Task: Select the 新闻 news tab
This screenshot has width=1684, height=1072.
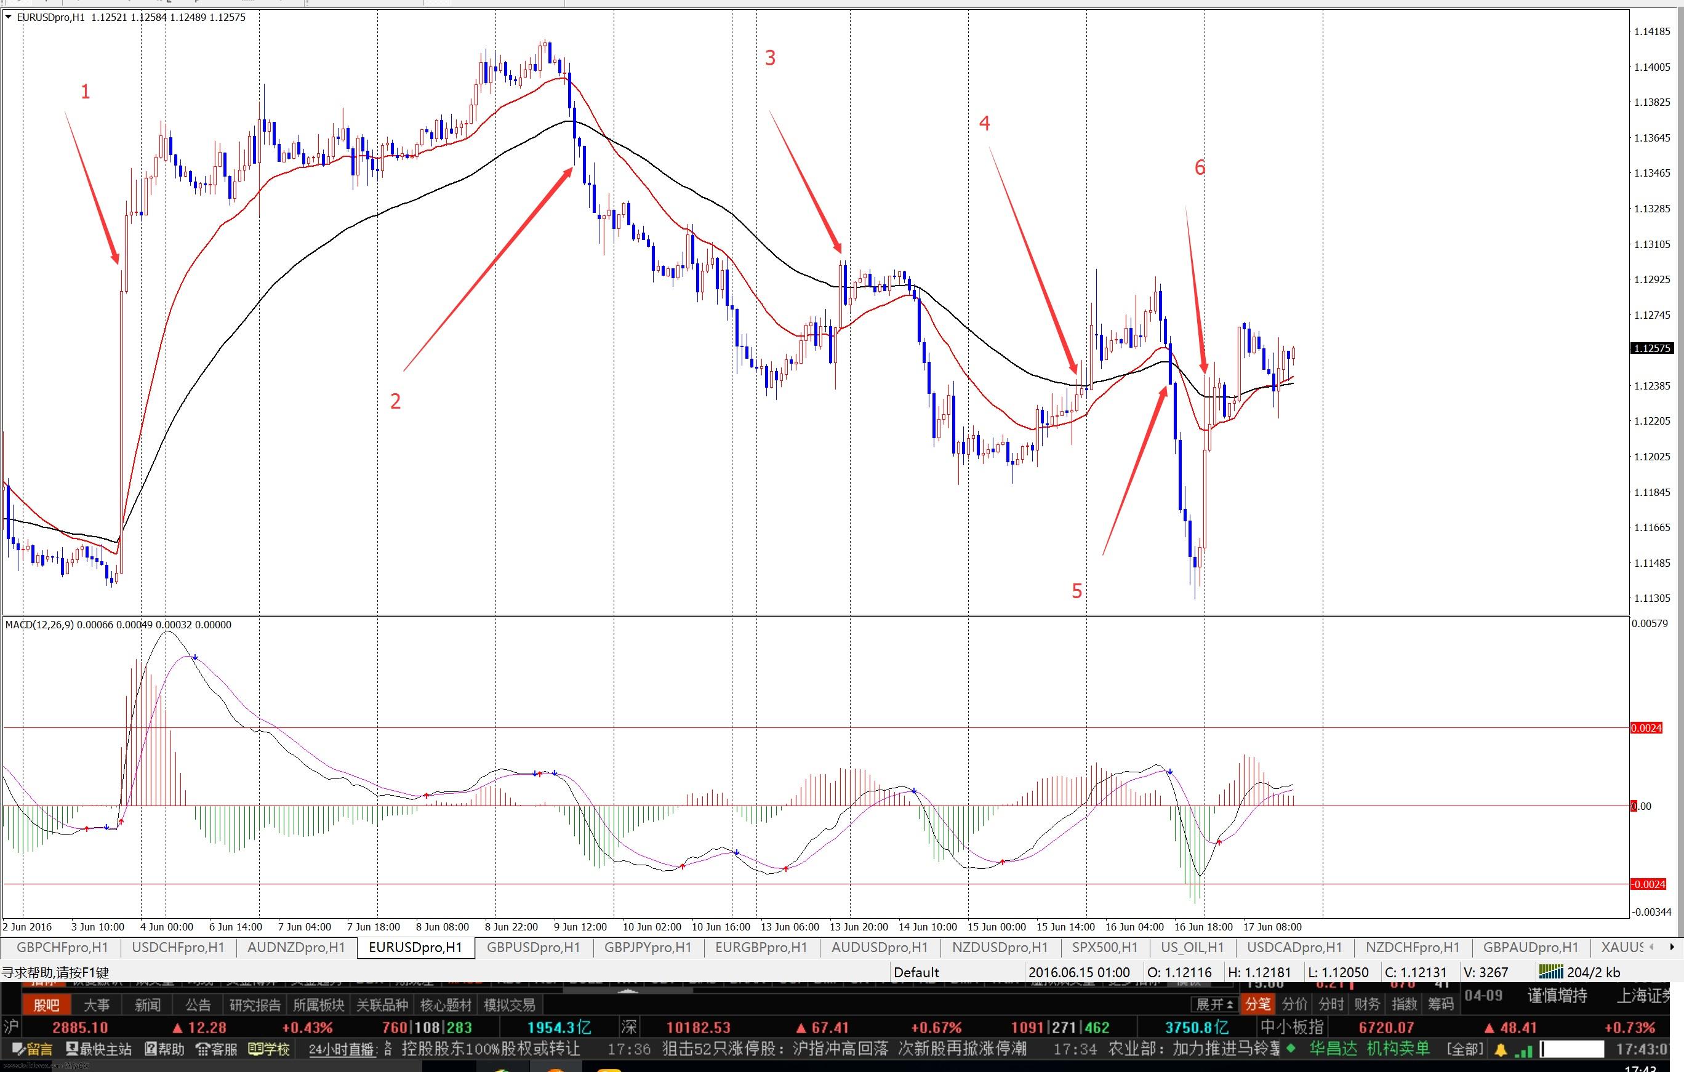Action: (x=148, y=1005)
